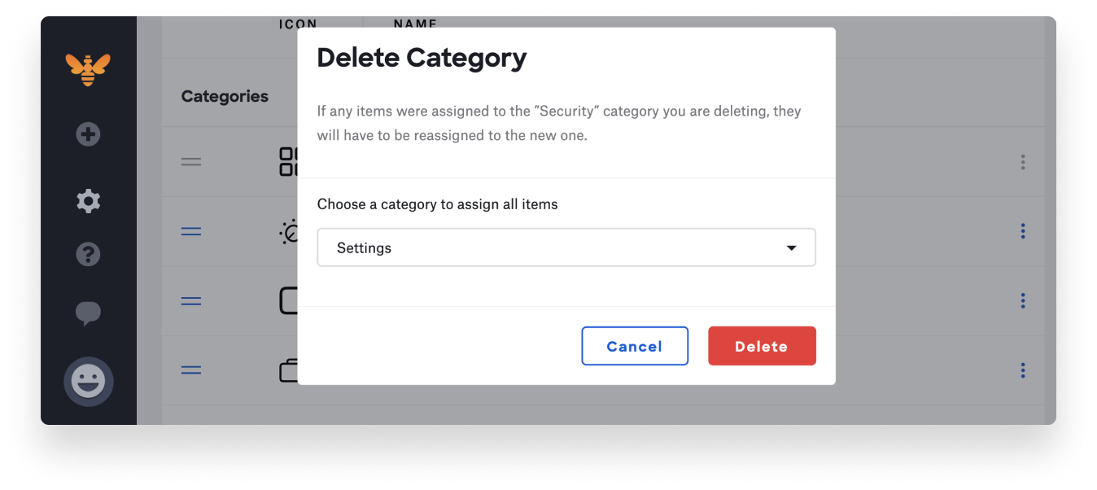1097x490 pixels.
Task: Click the NAME column header
Action: click(x=415, y=24)
